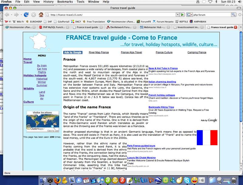Open iTunes from the Dock

[101, 180]
